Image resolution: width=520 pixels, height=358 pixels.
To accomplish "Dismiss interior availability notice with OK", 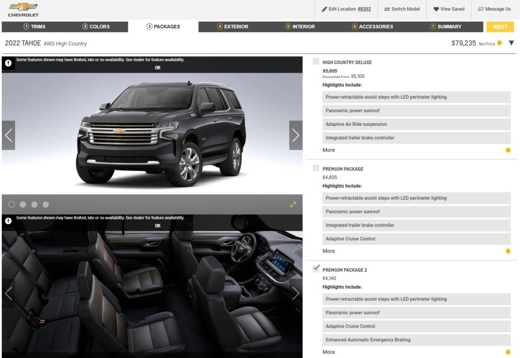I will tap(158, 226).
